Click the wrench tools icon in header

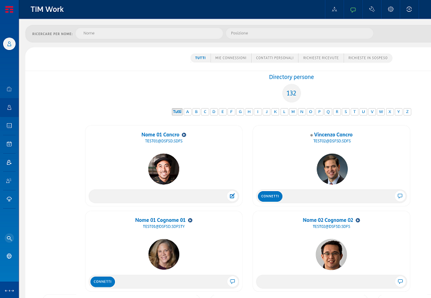(372, 9)
